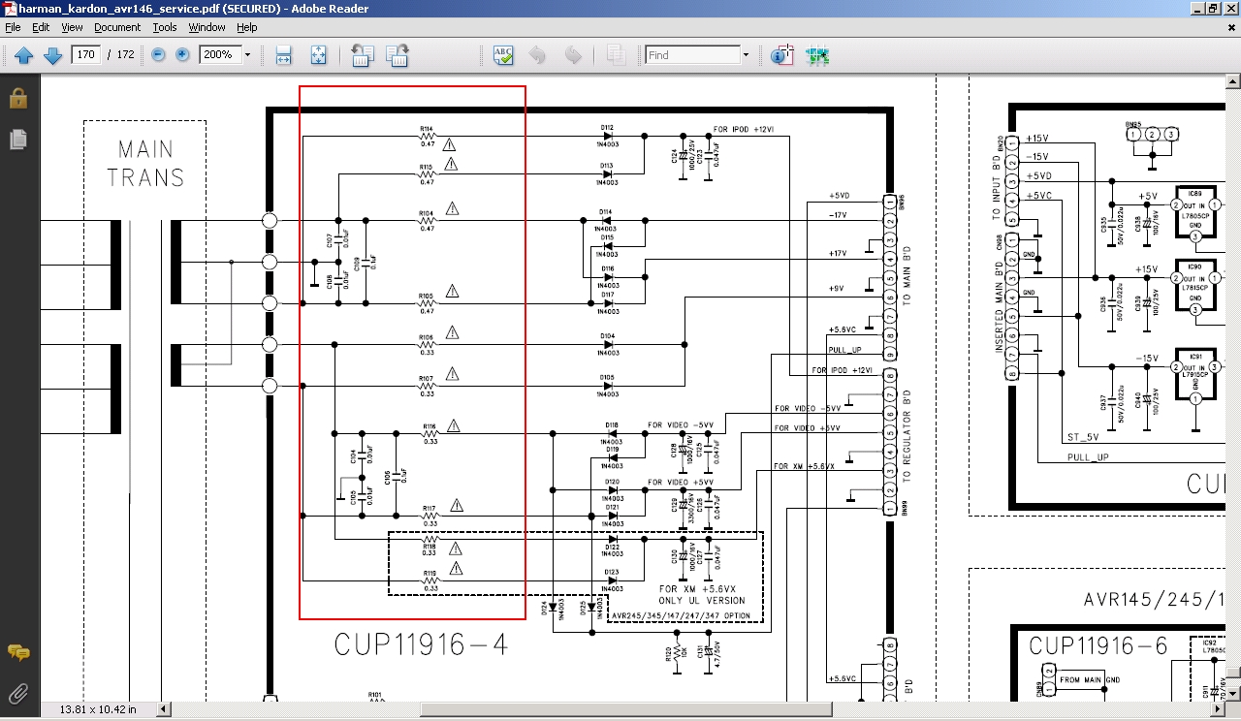This screenshot has width=1241, height=721.
Task: Expand the Find options dropdown arrow
Action: (x=746, y=55)
